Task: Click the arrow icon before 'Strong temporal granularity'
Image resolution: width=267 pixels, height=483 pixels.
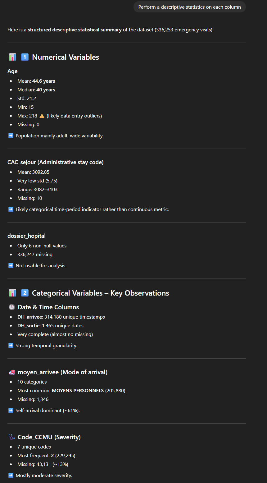Action: [x=11, y=346]
